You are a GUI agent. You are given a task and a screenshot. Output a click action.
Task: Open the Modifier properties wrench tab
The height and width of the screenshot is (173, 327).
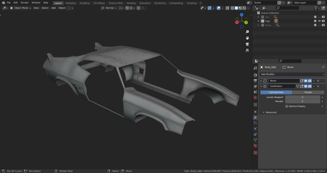click(255, 117)
